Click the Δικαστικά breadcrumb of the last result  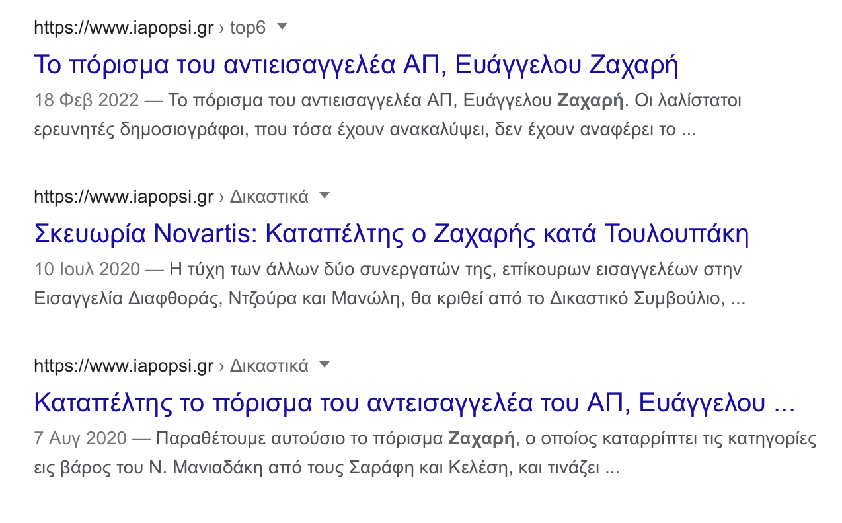pos(269,366)
